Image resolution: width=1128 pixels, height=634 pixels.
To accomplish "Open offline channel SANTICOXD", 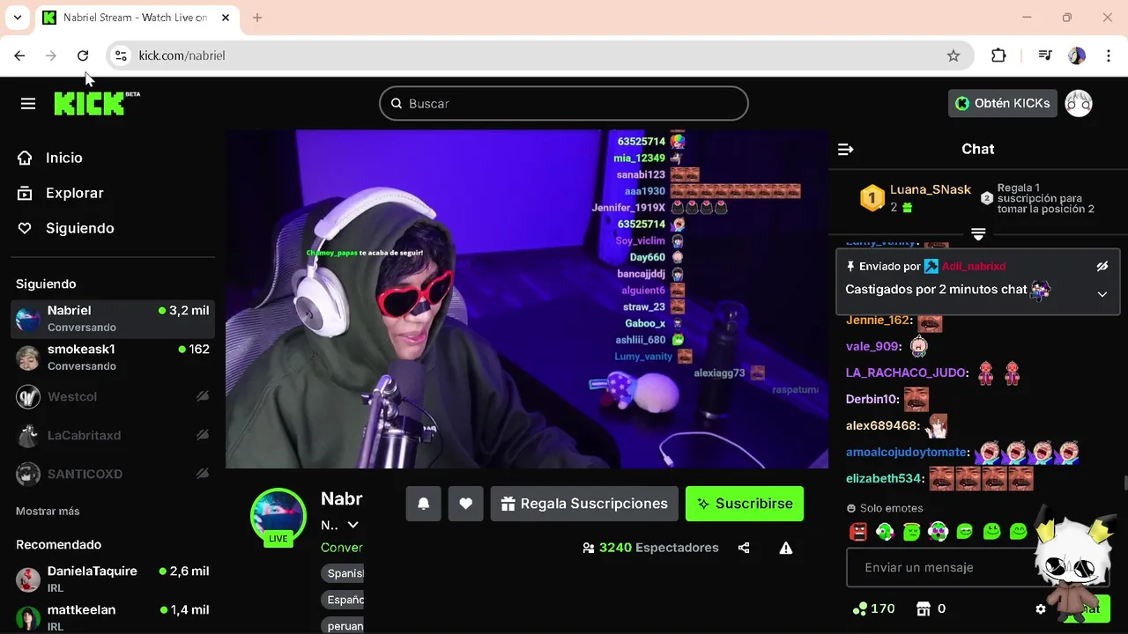I will (113, 474).
